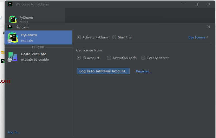Click the PyCharm 2023.1 version text
This screenshot has height=138, width=216.
[24, 22]
